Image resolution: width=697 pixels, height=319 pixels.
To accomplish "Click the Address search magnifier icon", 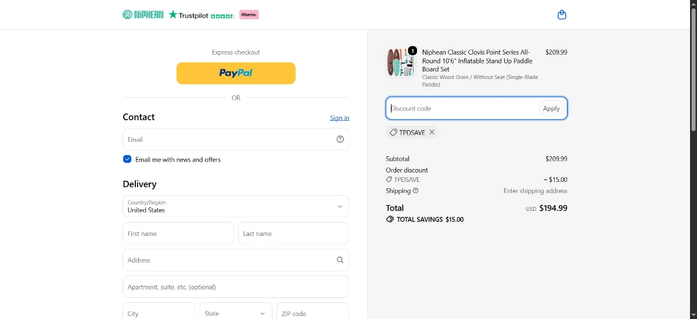I will pyautogui.click(x=340, y=260).
